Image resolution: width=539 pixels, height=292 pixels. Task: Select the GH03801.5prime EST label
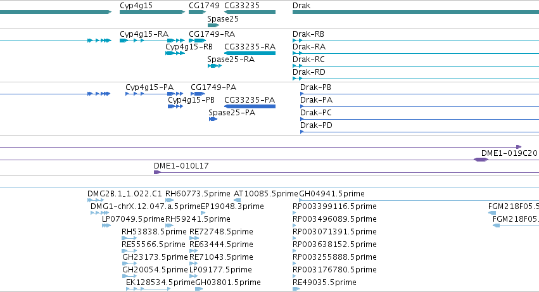pyautogui.click(x=228, y=283)
